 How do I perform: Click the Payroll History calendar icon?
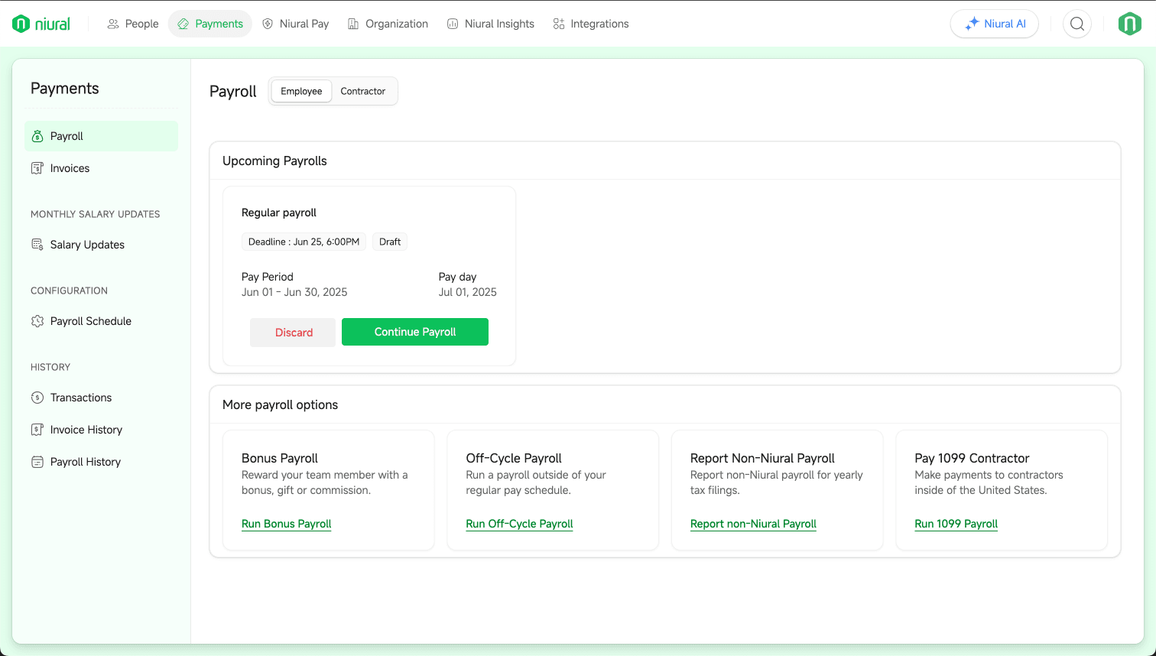click(x=37, y=462)
